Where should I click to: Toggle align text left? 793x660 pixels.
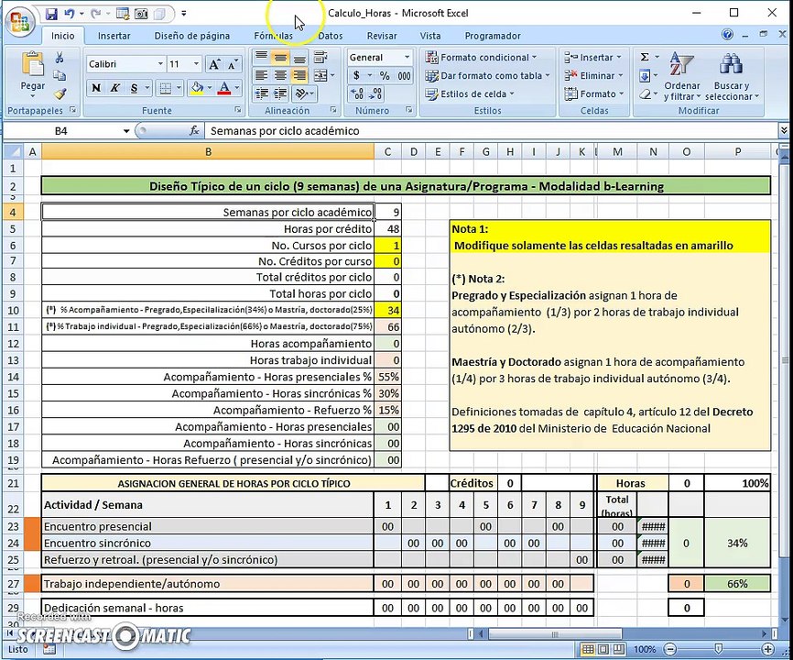tap(262, 76)
